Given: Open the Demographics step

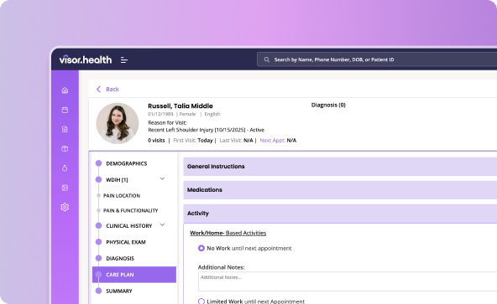Looking at the screenshot, I should coord(127,163).
